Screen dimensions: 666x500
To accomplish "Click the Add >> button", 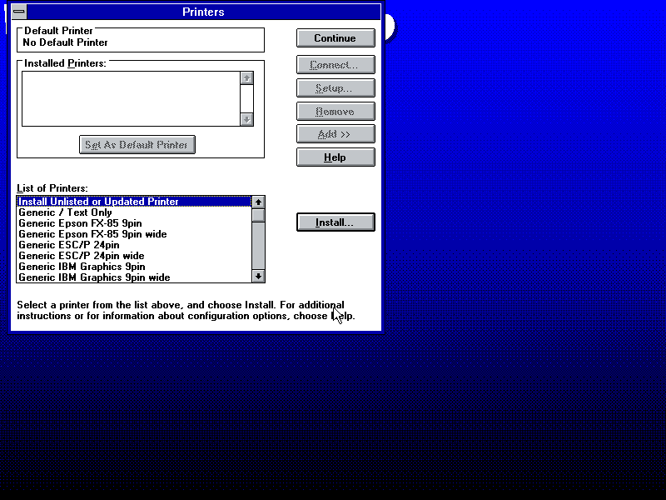I will coord(335,134).
